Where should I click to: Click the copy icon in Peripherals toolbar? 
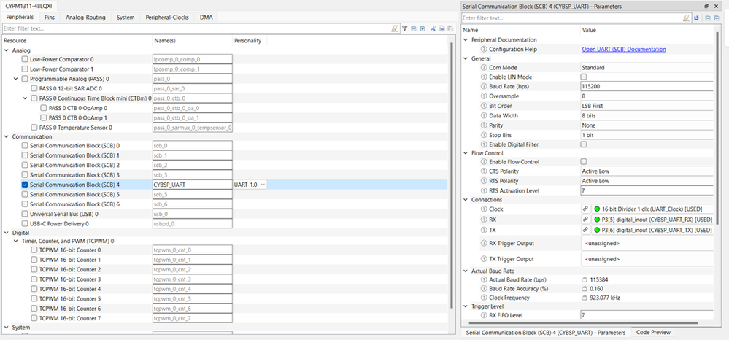coord(441,28)
